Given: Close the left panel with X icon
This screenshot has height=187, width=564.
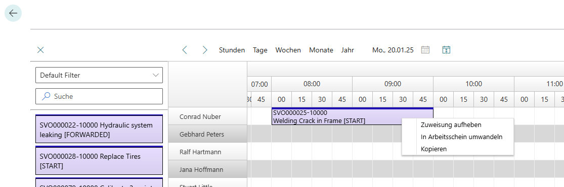Looking at the screenshot, I should coord(40,50).
